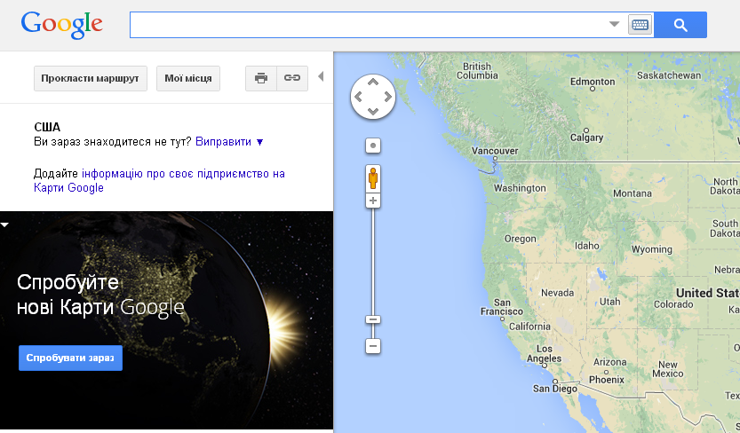Select the Street View pegman
The width and height of the screenshot is (740, 433).
pyautogui.click(x=373, y=178)
